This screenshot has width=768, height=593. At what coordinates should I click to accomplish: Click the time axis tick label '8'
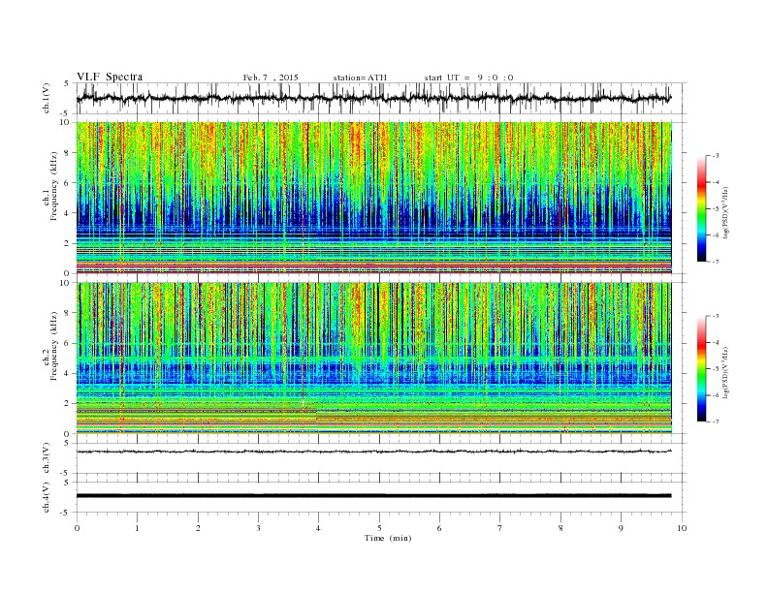point(560,528)
